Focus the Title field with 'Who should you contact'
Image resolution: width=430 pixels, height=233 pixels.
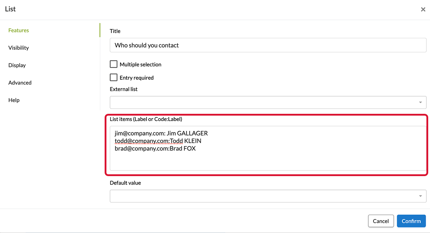[x=268, y=45]
